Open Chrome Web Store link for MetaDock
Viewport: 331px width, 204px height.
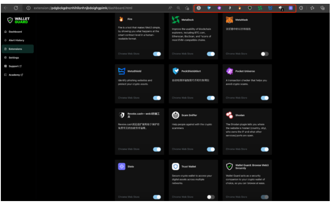click(182, 54)
